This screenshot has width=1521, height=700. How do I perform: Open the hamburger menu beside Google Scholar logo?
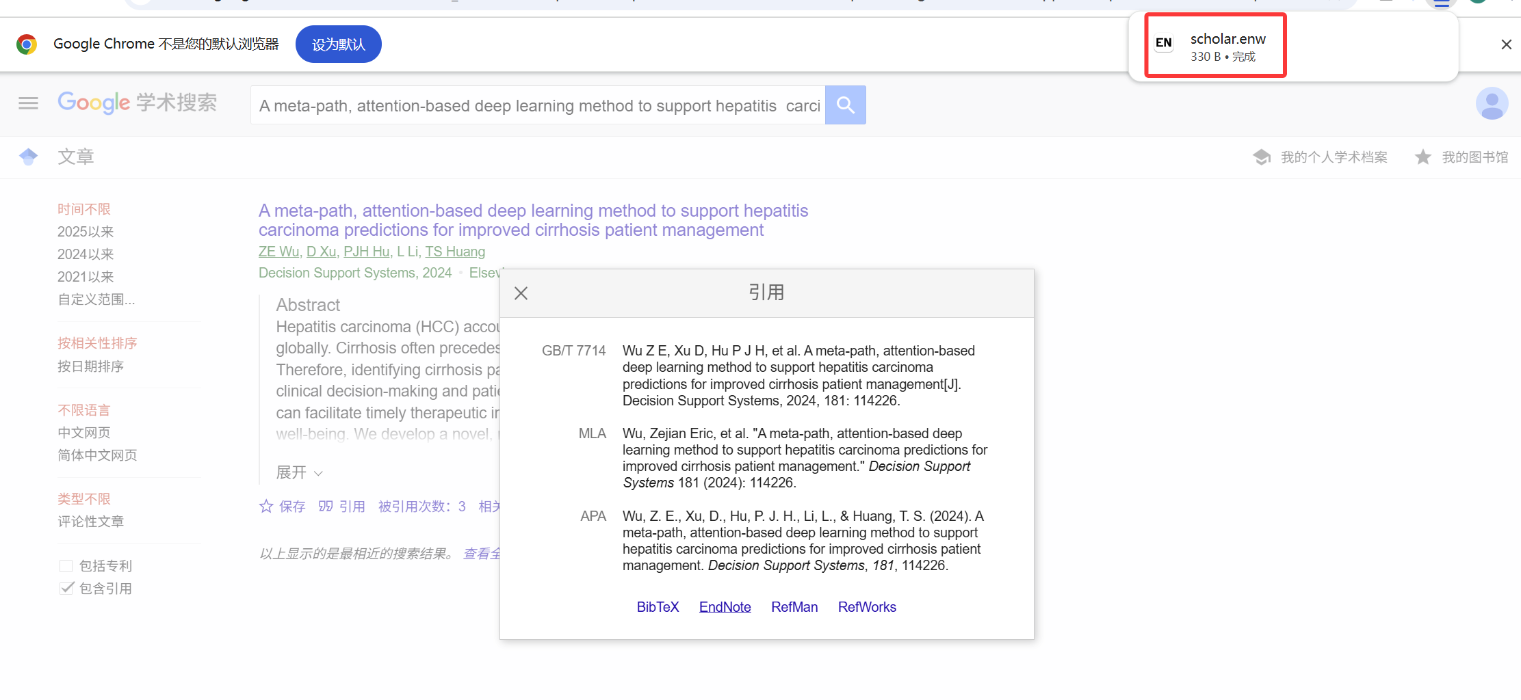click(28, 103)
